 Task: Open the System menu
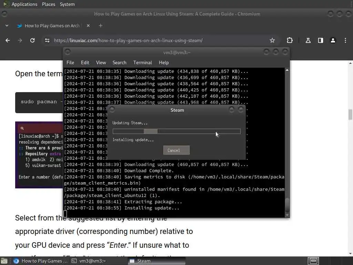coord(67,4)
